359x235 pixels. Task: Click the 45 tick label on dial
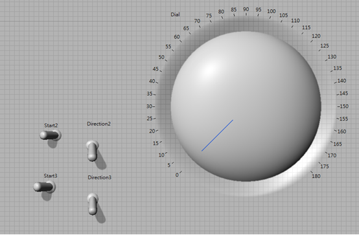[156, 69]
